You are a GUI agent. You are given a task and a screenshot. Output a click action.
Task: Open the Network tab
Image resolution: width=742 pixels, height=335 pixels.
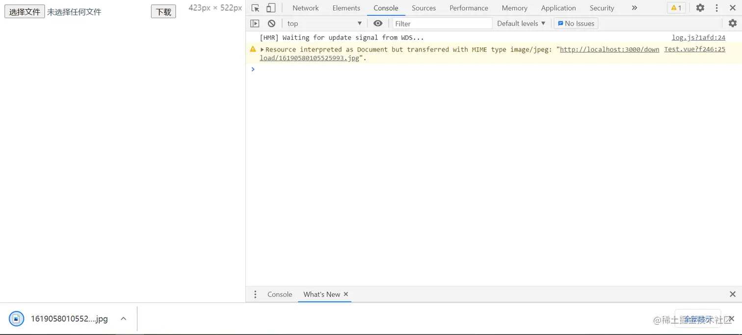305,8
